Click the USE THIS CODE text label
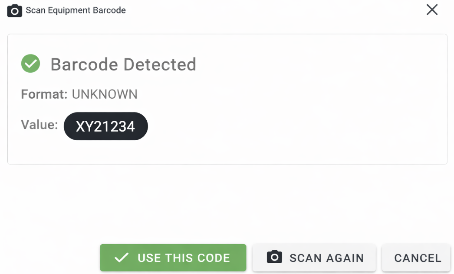 tap(184, 258)
